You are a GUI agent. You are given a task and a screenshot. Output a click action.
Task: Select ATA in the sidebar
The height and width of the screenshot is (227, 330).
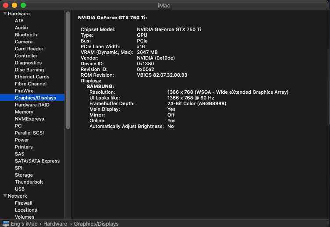19,21
